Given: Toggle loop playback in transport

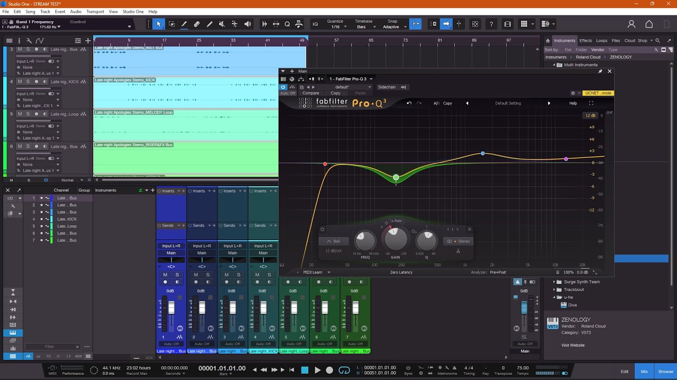Looking at the screenshot, I should click(x=344, y=370).
